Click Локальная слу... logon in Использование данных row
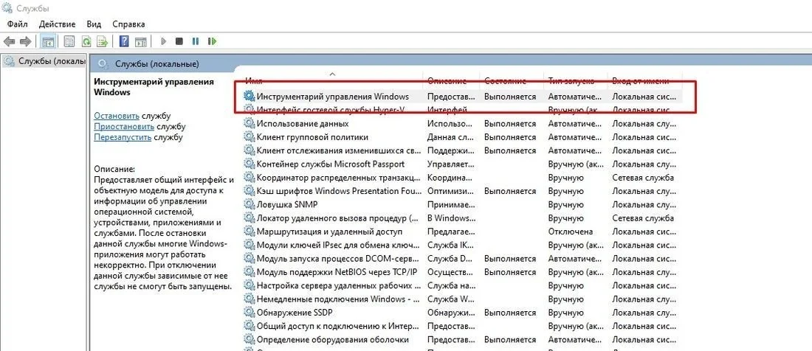The height and width of the screenshot is (351, 812). (x=644, y=124)
